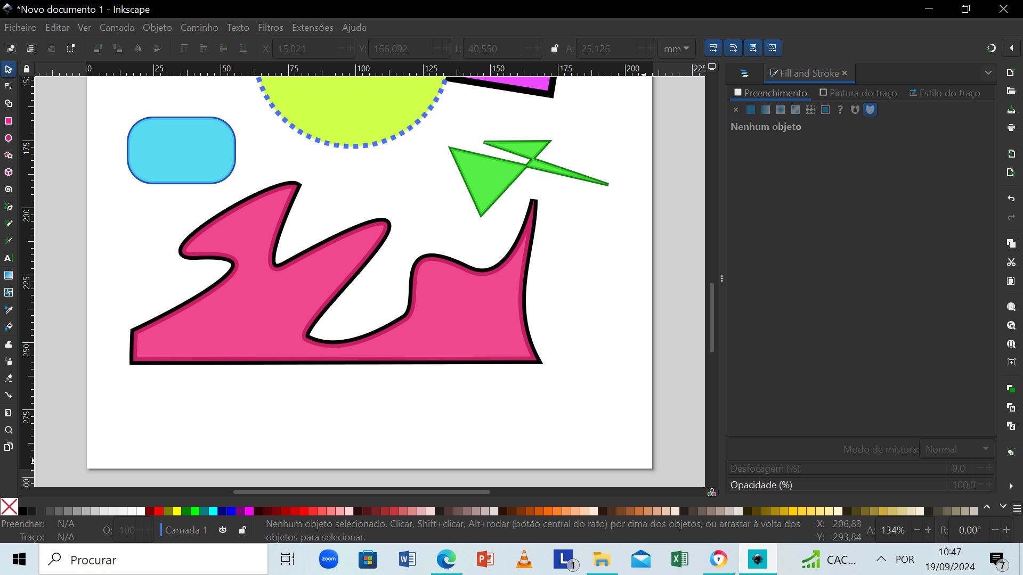Raise selection to top
Screen dimensions: 1023x575
pos(184,48)
